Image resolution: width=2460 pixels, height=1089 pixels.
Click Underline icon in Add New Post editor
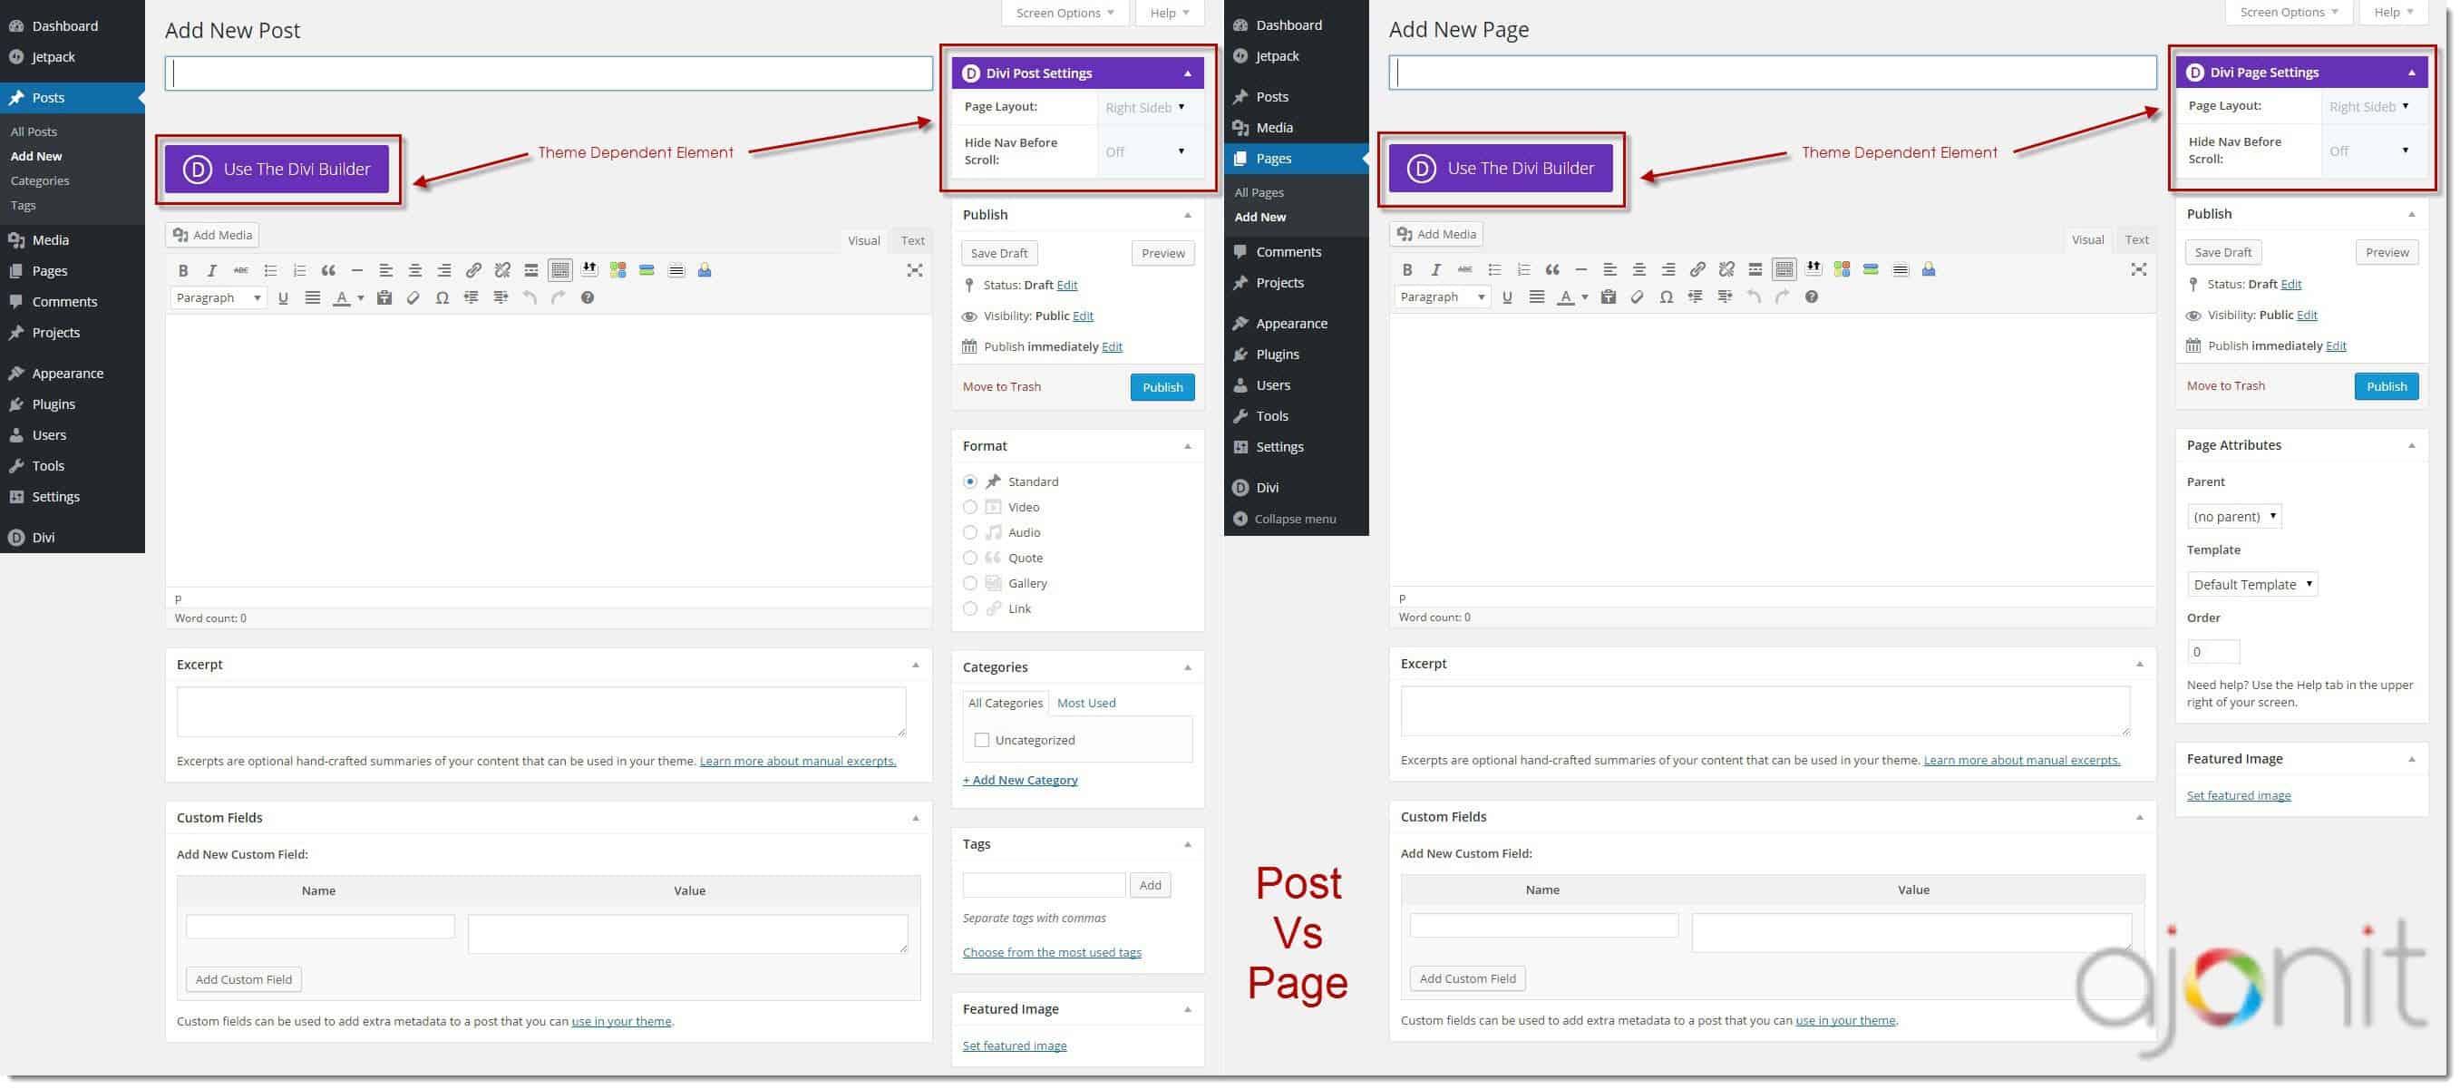283,298
